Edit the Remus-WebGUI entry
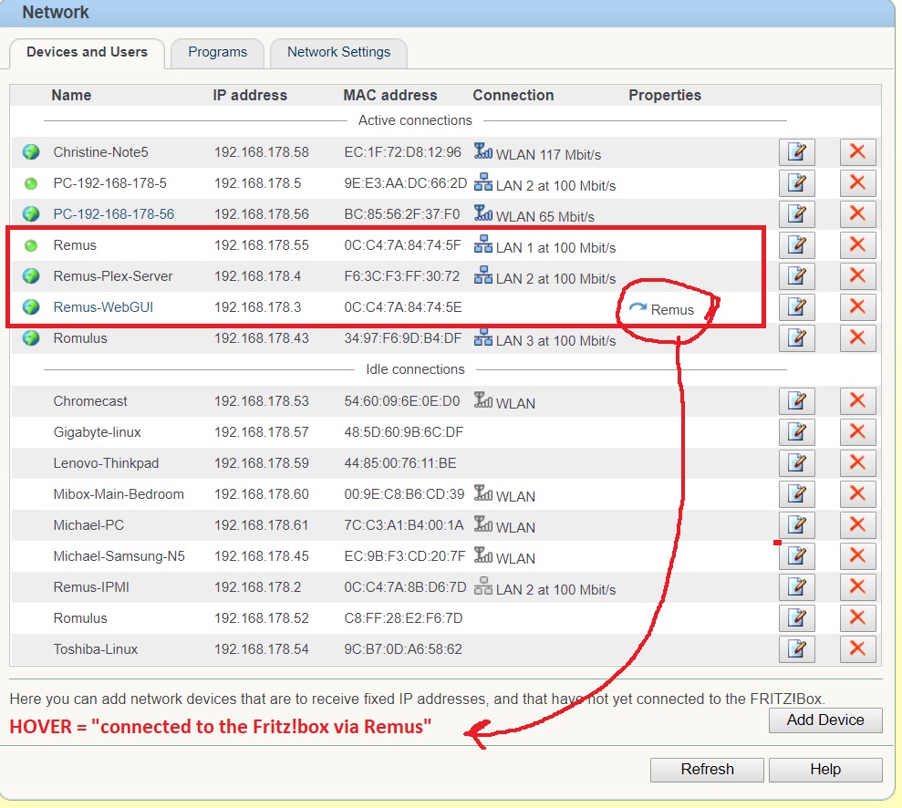 pos(797,307)
